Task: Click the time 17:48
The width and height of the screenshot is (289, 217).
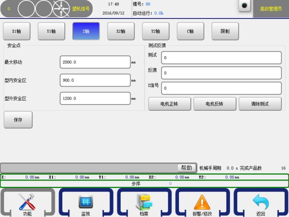Action: pos(113,4)
